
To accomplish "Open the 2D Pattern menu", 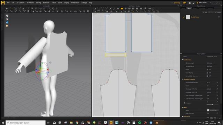I will point(30,3).
